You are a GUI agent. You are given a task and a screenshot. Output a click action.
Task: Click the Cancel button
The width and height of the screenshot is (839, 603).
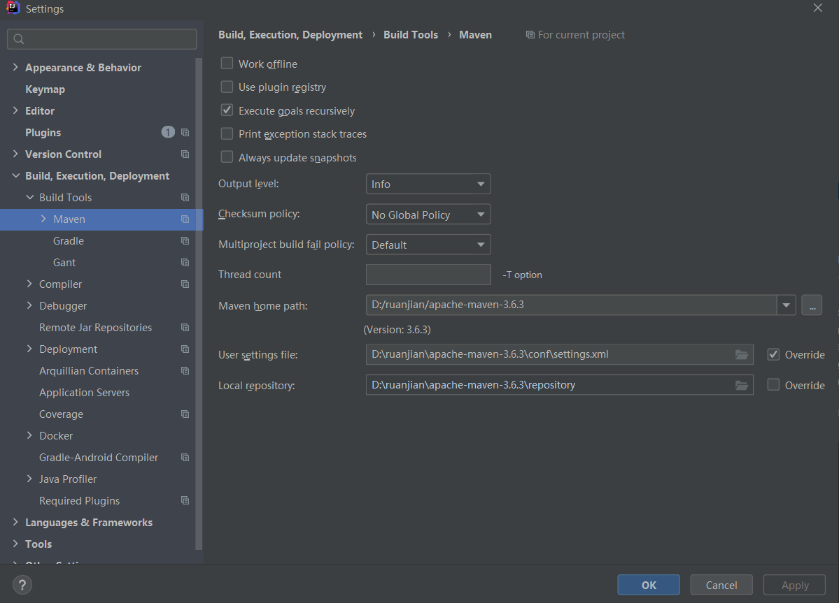(x=721, y=585)
